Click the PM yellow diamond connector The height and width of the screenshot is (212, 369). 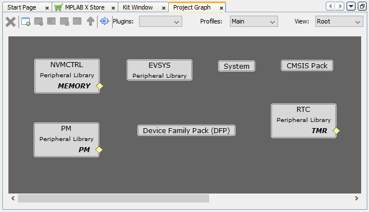point(99,150)
